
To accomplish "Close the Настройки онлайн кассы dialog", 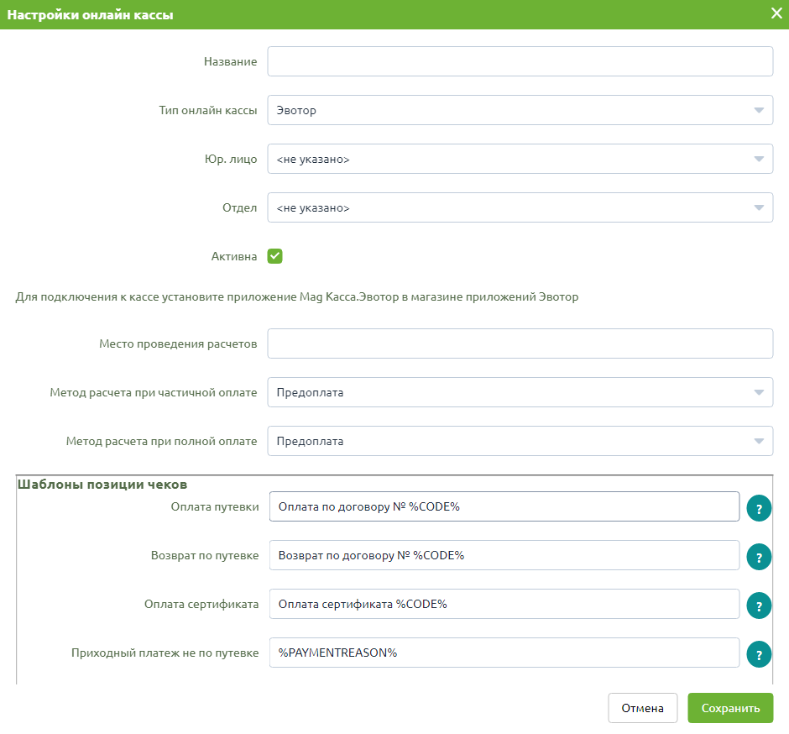I will coord(776,13).
